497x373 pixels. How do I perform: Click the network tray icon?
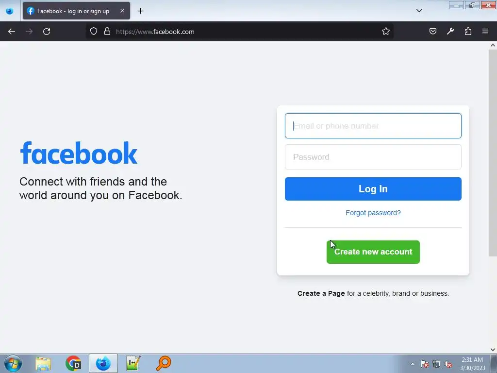tap(436, 364)
